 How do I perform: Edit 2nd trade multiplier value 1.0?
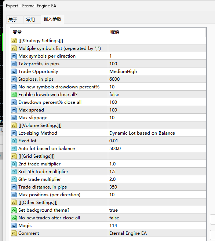pos(157,164)
